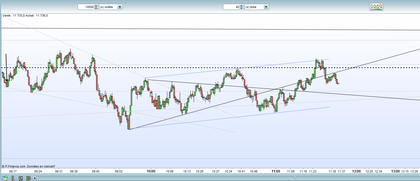Increase the 10000 units value with up arrow
420x181 pixels.
[x=96, y=6]
